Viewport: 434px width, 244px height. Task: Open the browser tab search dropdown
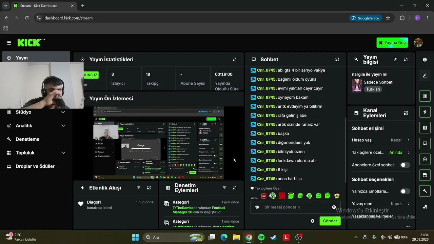coord(5,6)
